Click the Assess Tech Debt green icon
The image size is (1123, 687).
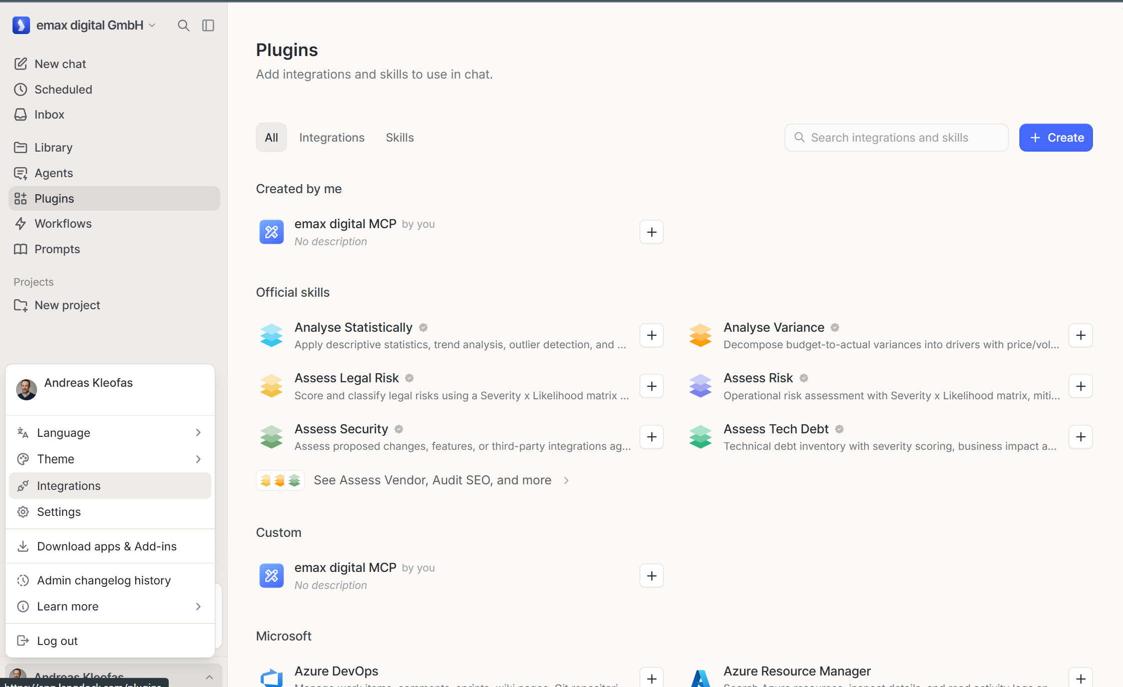coord(700,437)
